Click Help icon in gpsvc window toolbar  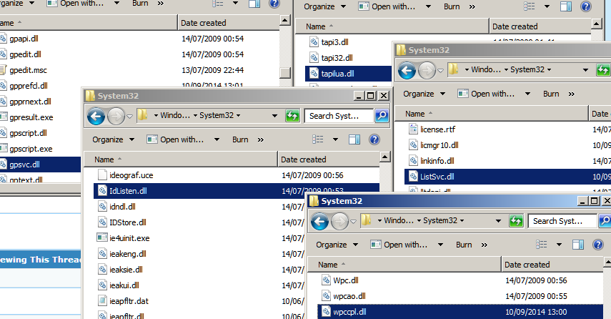pos(274,4)
